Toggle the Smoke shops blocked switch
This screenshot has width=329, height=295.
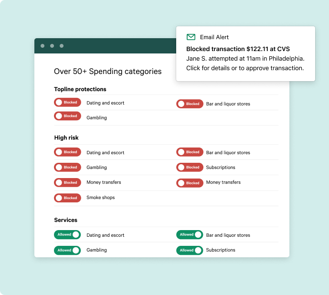(67, 198)
